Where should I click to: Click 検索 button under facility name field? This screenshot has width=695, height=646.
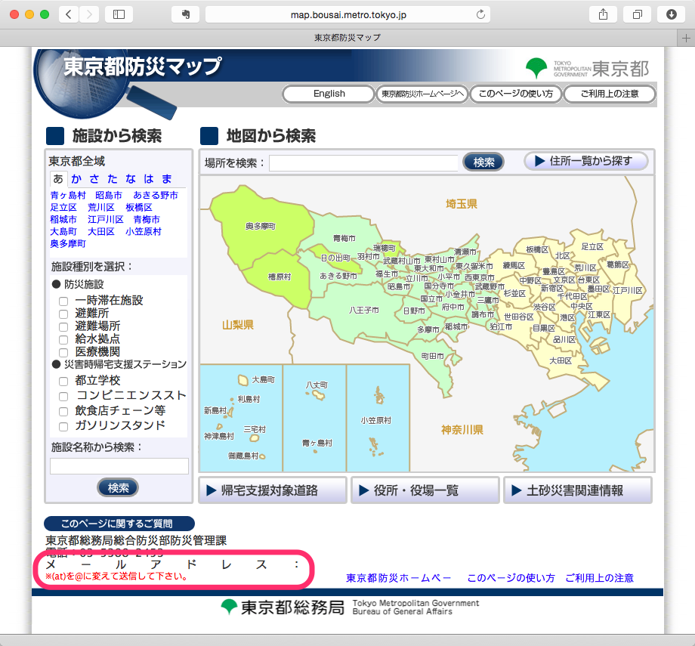coord(118,488)
